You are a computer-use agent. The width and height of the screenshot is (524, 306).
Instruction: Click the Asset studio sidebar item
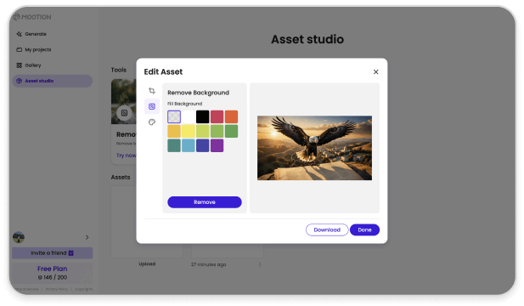[53, 81]
